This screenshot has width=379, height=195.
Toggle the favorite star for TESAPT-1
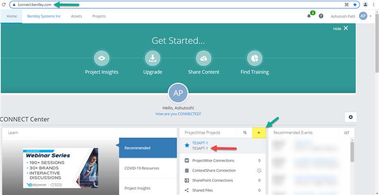click(187, 145)
